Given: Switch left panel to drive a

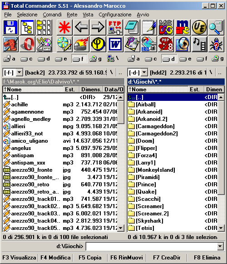Looking at the screenshot, I should tap(10, 59).
